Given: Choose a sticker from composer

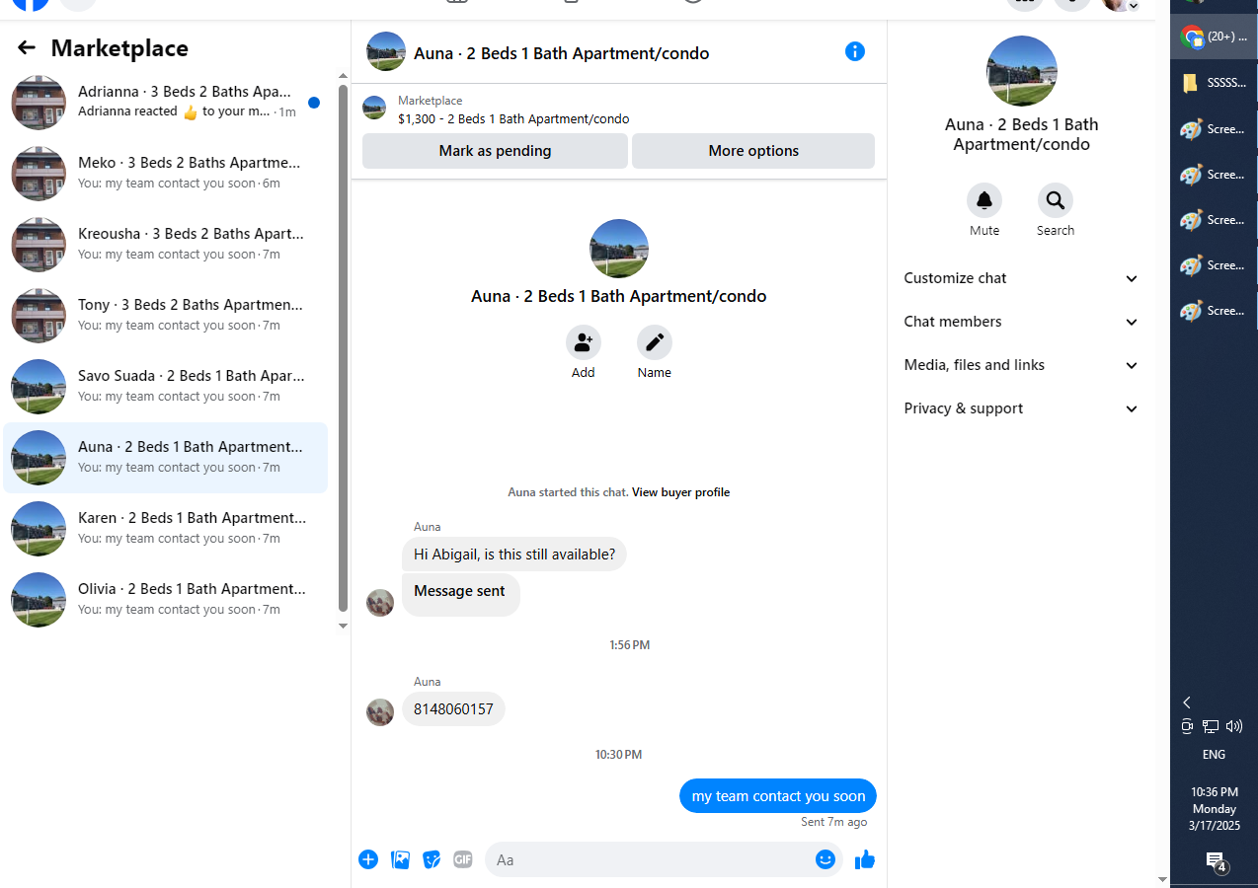Looking at the screenshot, I should (x=432, y=859).
